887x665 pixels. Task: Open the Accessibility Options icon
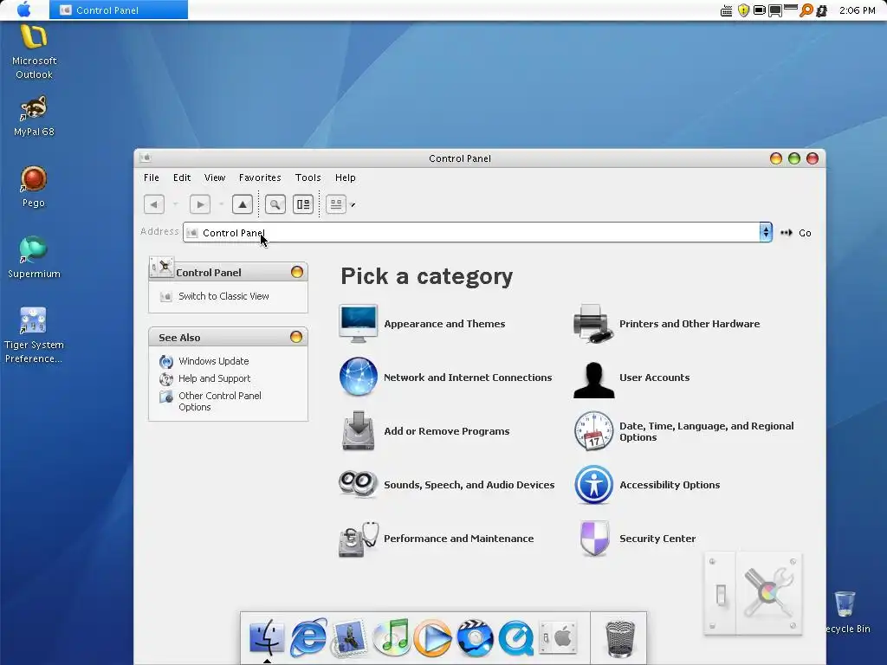pyautogui.click(x=593, y=485)
